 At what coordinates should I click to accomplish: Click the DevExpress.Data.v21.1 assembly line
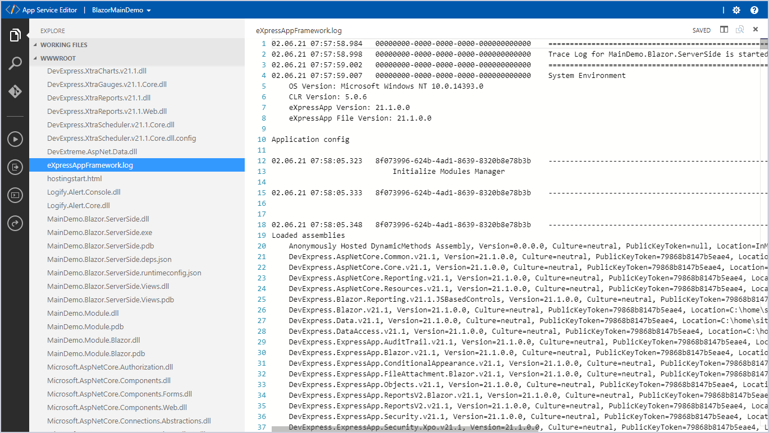[528, 321]
